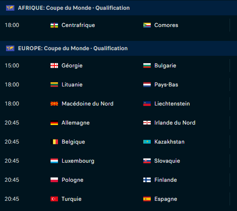The width and height of the screenshot is (237, 211).
Task: Click the Centrafrique flag icon
Action: [54, 25]
